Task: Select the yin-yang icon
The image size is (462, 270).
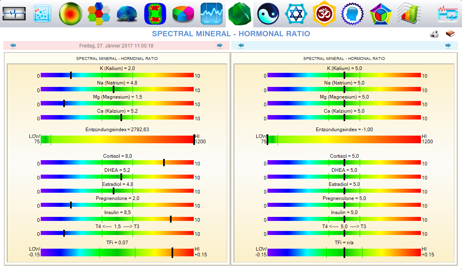Action: pos(268,14)
